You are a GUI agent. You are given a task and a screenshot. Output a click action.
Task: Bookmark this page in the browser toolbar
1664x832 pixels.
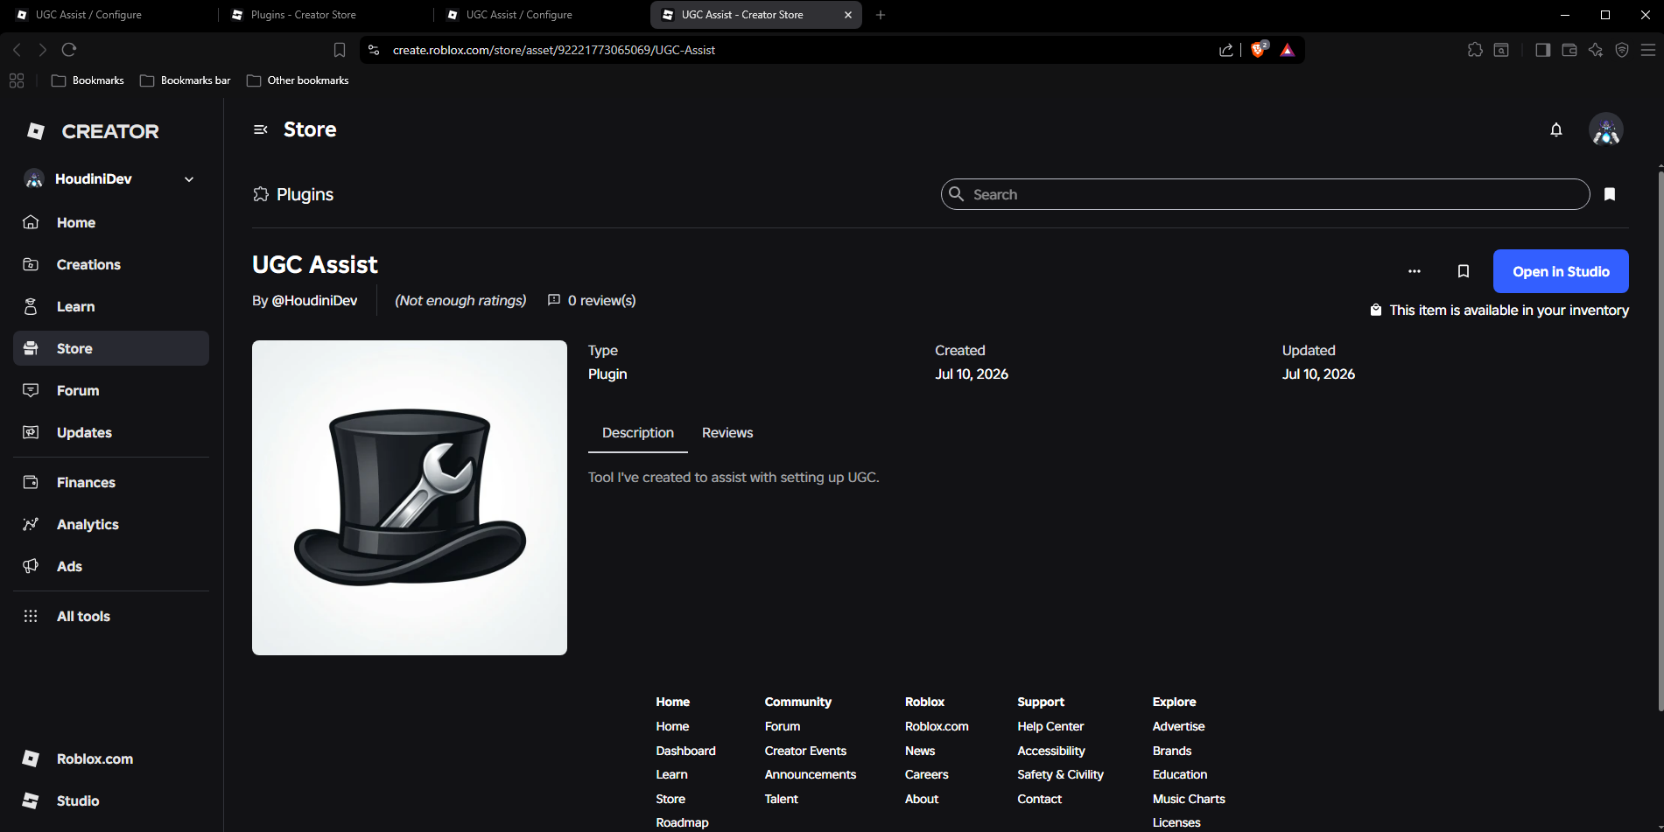point(340,50)
